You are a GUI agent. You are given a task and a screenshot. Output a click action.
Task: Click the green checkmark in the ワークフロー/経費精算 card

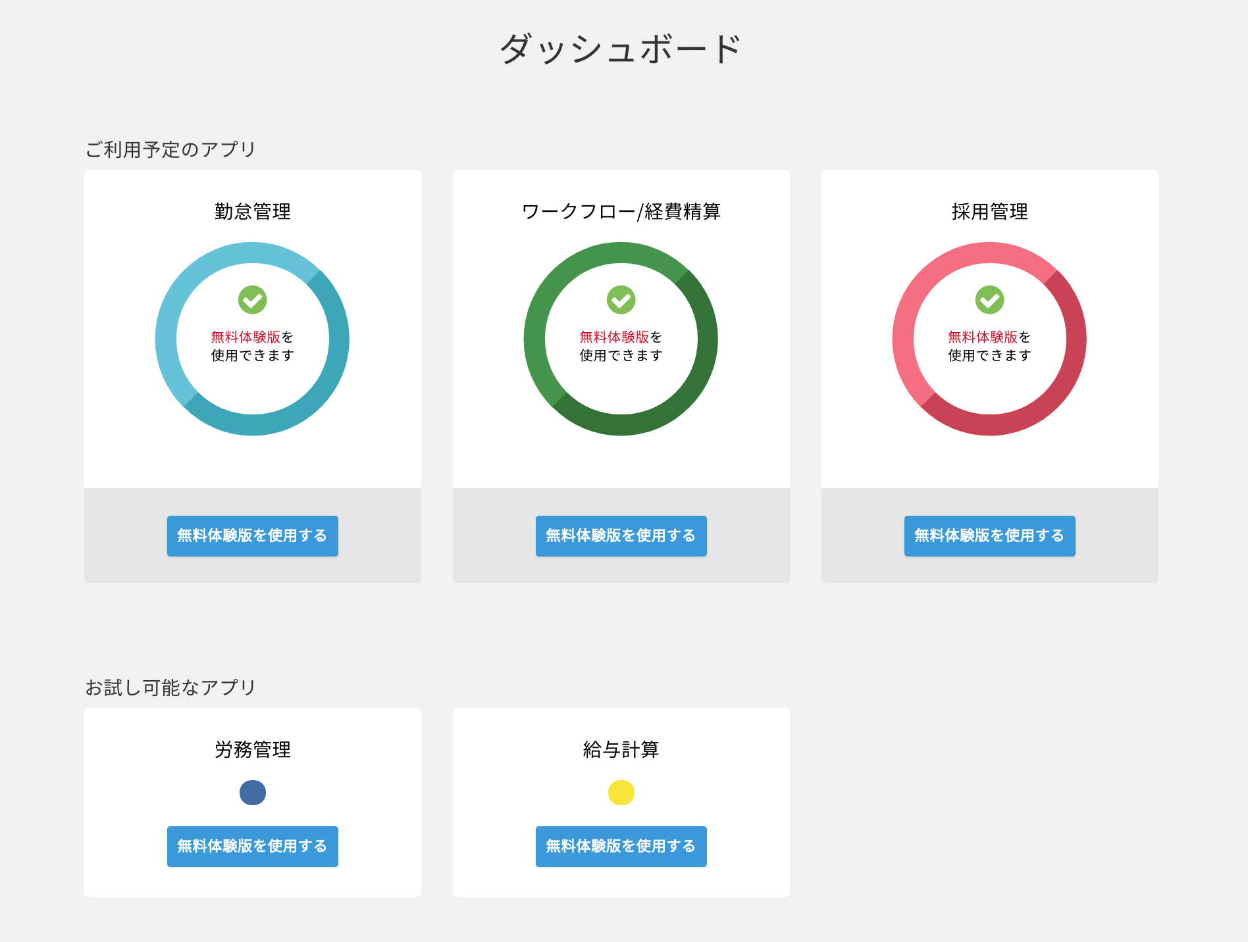(621, 300)
